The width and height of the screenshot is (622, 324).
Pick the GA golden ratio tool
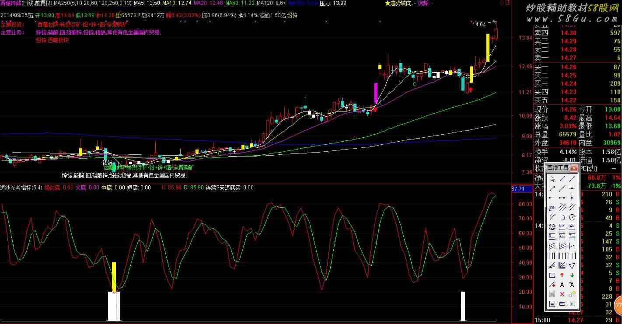[572, 227]
